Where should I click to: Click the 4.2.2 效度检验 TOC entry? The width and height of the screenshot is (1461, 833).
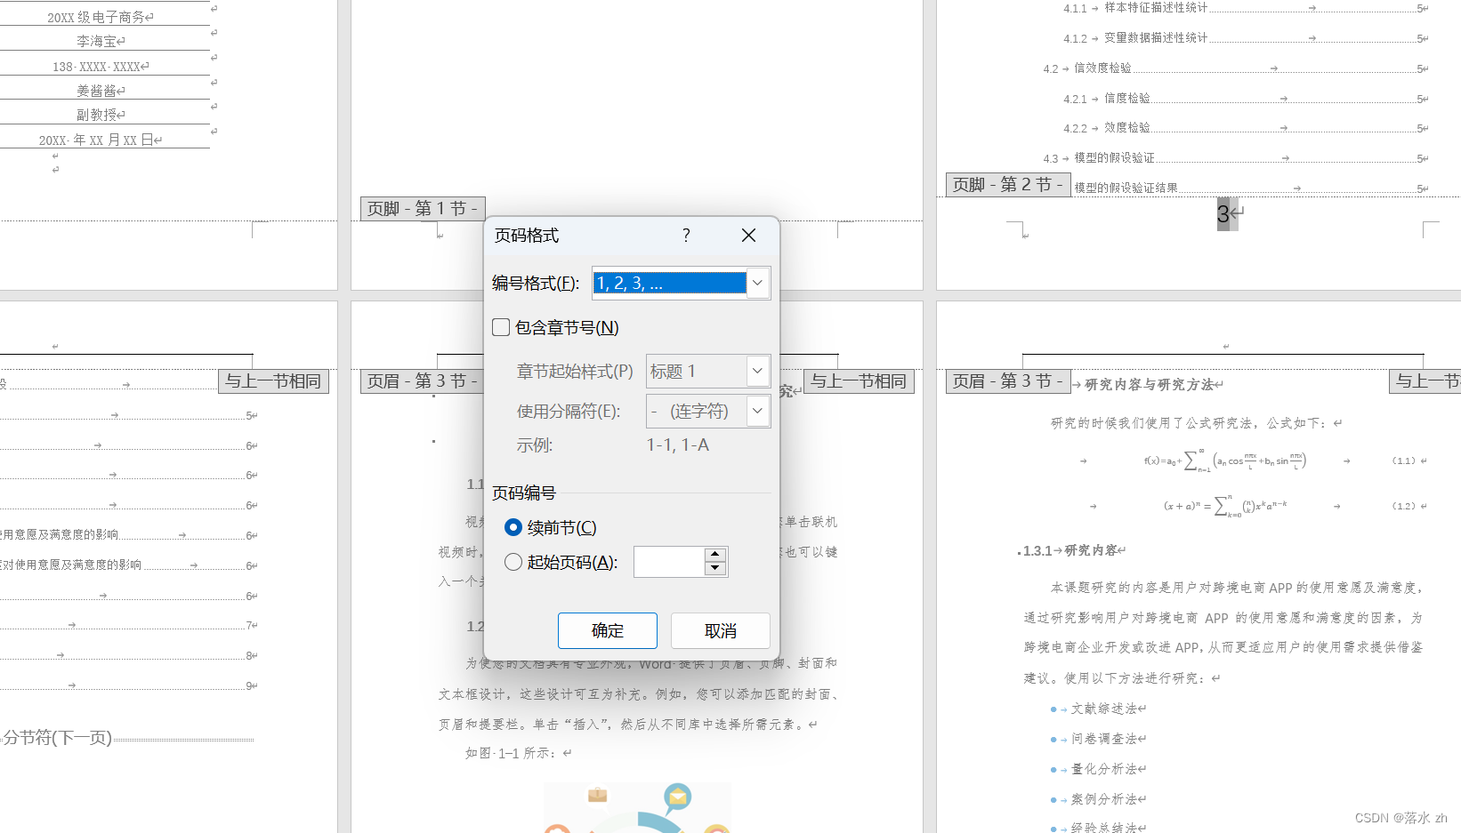[x=1246, y=128]
